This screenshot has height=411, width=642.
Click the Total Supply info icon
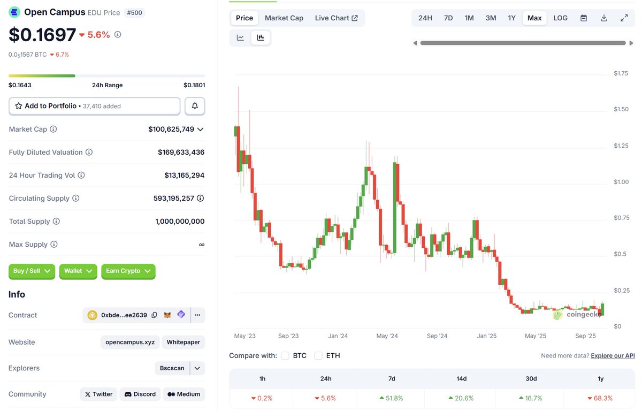56,222
